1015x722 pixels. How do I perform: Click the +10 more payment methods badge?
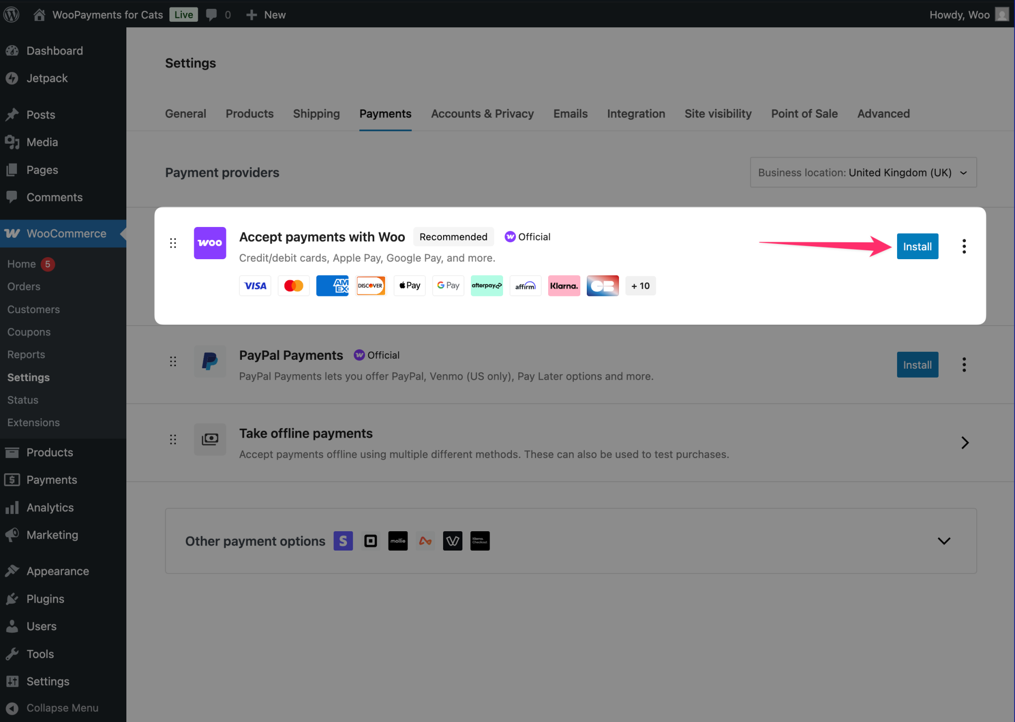pos(640,286)
